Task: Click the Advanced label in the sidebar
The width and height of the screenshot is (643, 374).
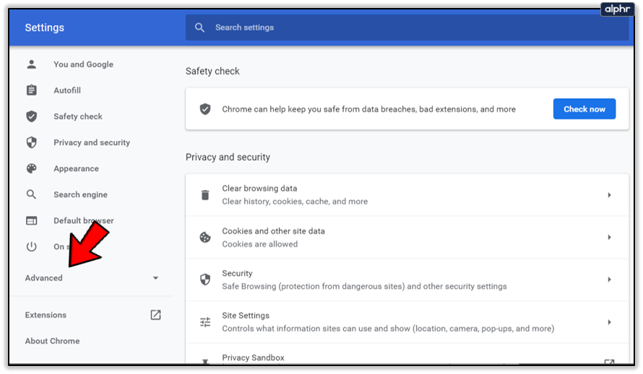Action: [x=43, y=278]
